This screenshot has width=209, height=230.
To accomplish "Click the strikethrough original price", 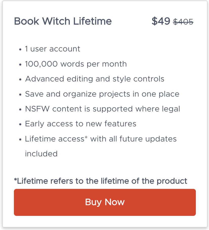I will click(x=183, y=22).
